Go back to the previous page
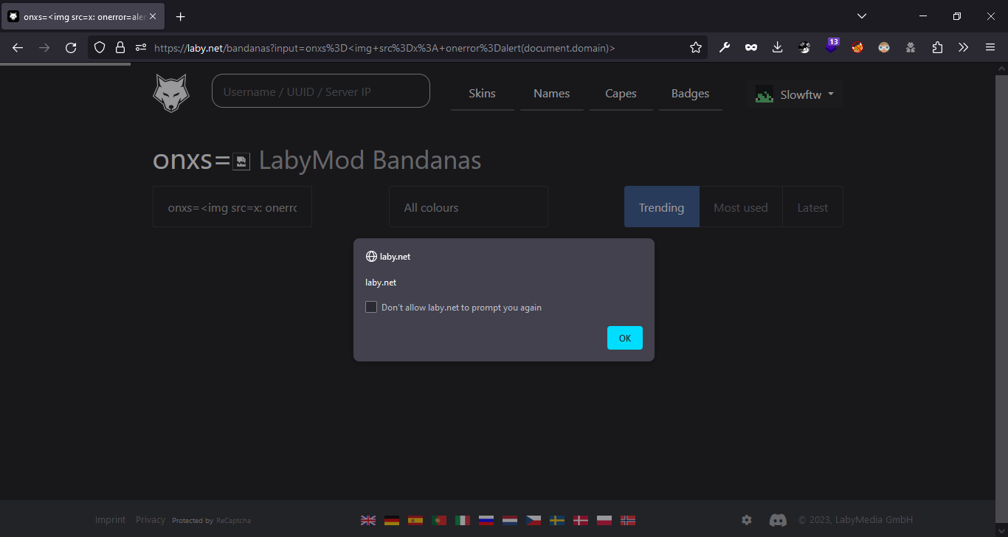Viewport: 1008px width, 537px height. pos(18,47)
